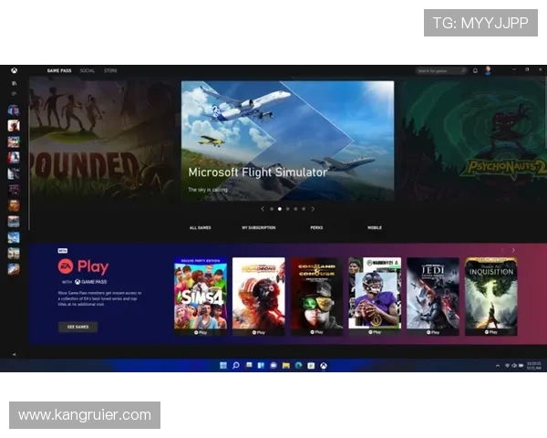Go to the previous carousel slide arrow
The height and width of the screenshot is (438, 547).
(263, 209)
